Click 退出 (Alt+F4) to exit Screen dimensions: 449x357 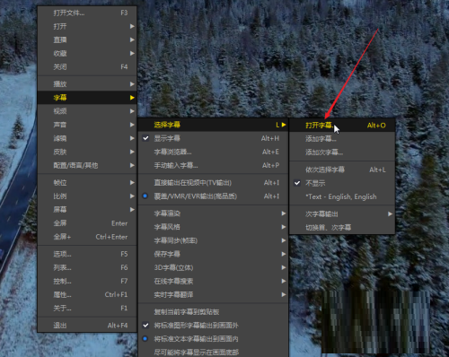point(87,326)
